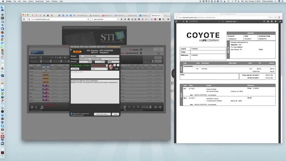The width and height of the screenshot is (286, 161).
Task: Open the PDF viewer tools menu chevrons
Action: (280, 21)
